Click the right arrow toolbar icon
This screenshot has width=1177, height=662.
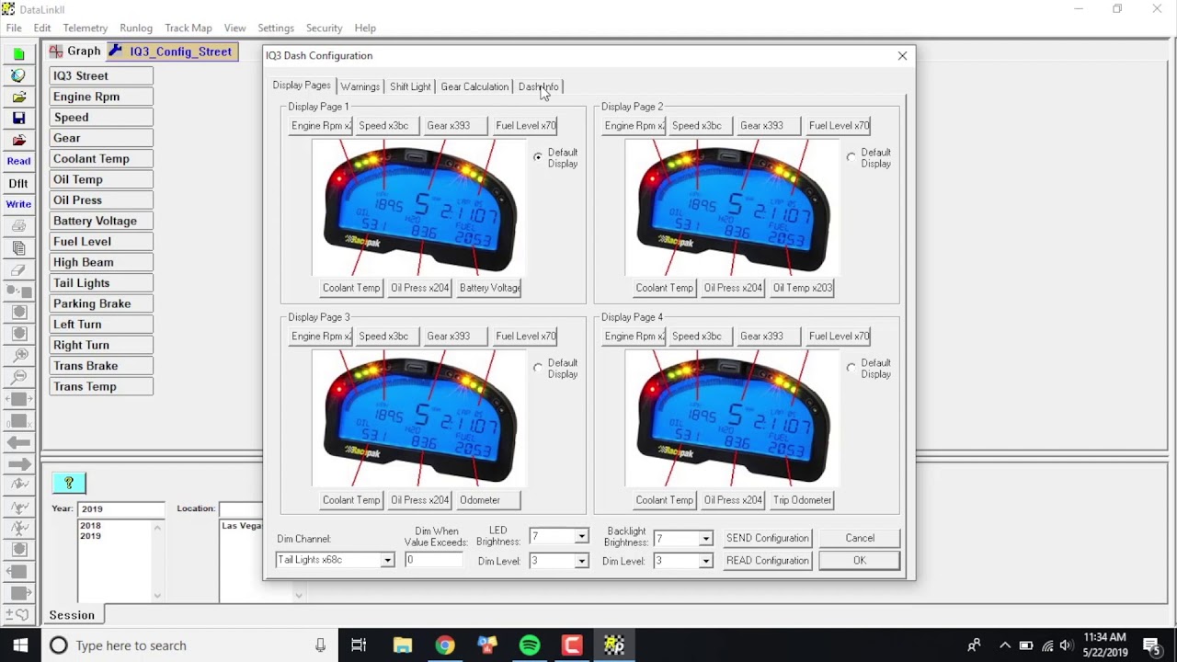click(18, 464)
